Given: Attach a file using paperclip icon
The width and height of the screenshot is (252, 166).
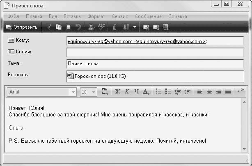Looking at the screenshot, I should [x=115, y=27].
